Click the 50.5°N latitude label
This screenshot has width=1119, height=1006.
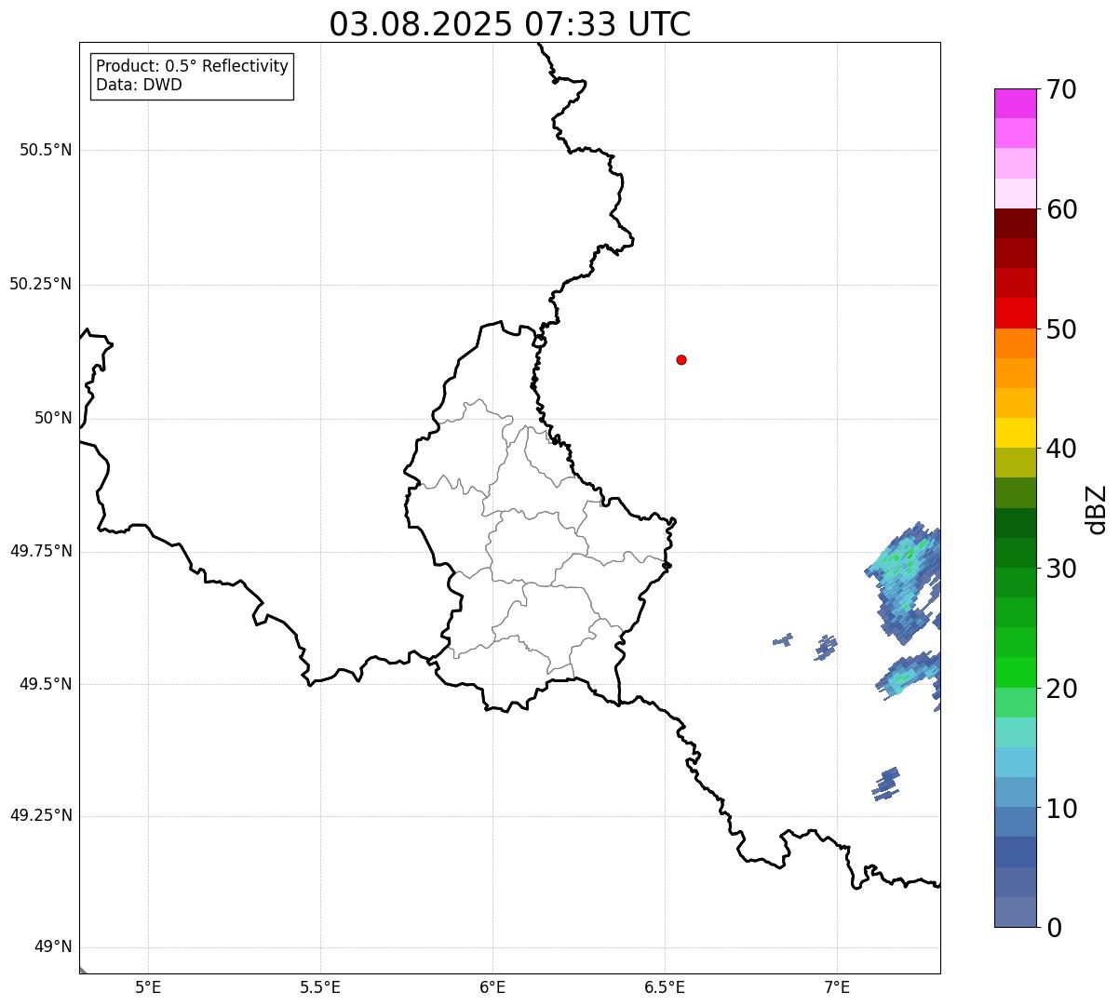pos(46,150)
